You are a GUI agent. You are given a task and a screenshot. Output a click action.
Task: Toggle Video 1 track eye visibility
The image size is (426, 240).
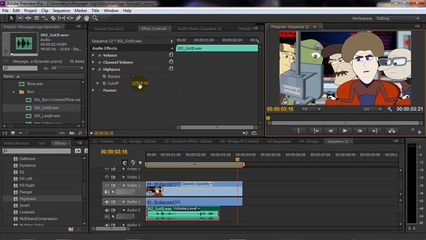pos(106,185)
